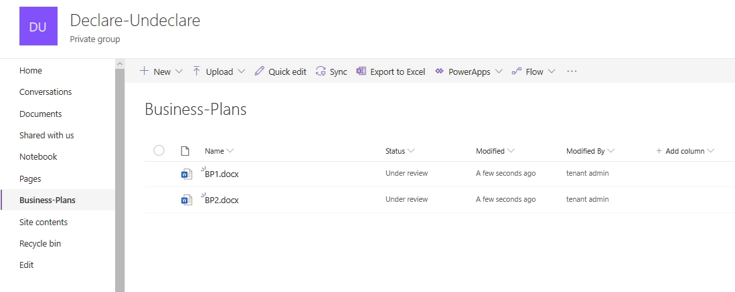Viewport: 735px width, 292px height.
Task: Open the Modified By column dropdown
Action: pyautogui.click(x=610, y=151)
